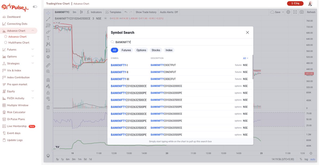
Task: Lock all drawing tools
Action: point(48,93)
